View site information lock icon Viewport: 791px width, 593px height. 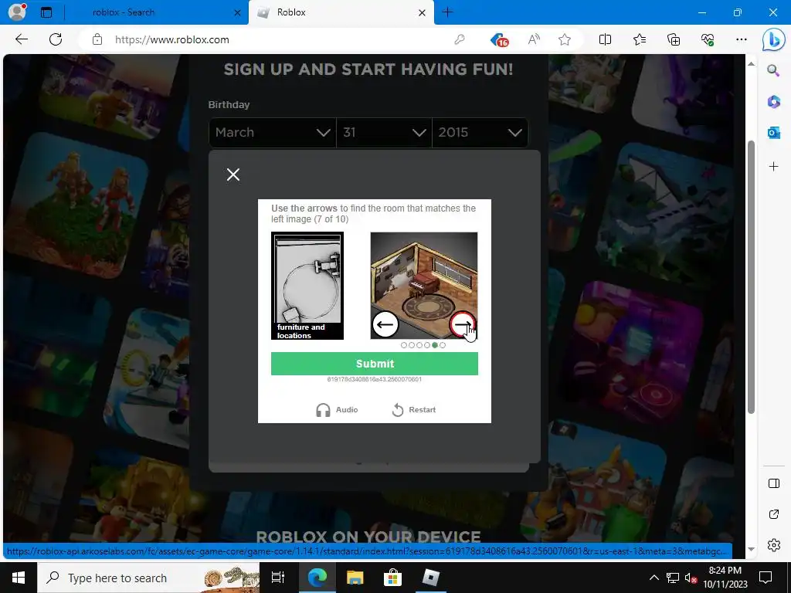(x=97, y=39)
